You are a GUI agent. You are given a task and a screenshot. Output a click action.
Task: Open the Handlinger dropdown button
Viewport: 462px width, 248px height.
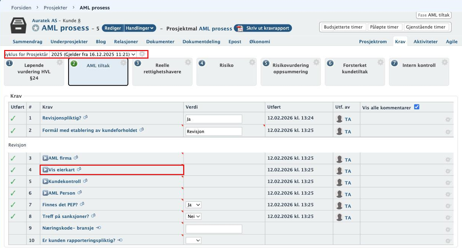click(140, 28)
